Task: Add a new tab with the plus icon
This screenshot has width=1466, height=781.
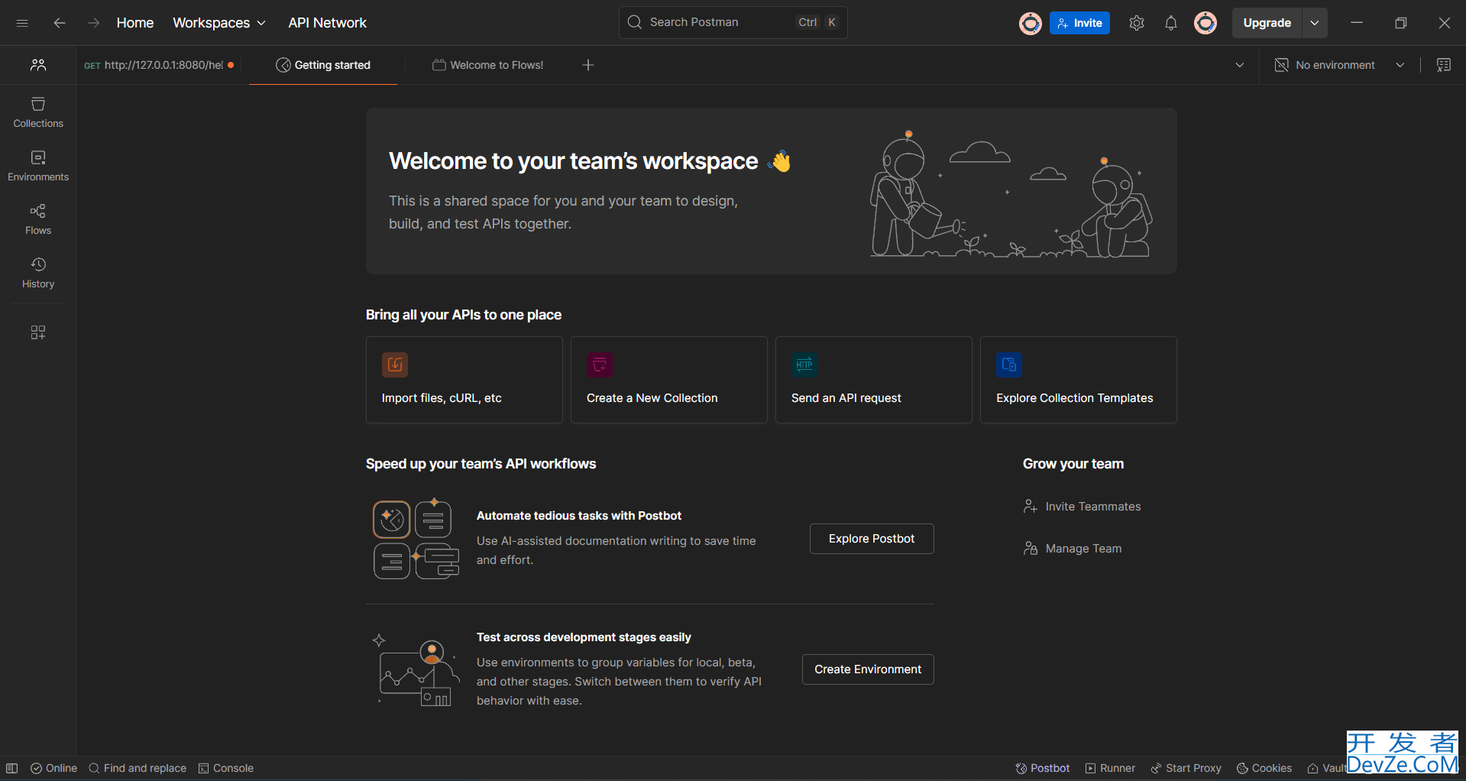Action: point(588,65)
